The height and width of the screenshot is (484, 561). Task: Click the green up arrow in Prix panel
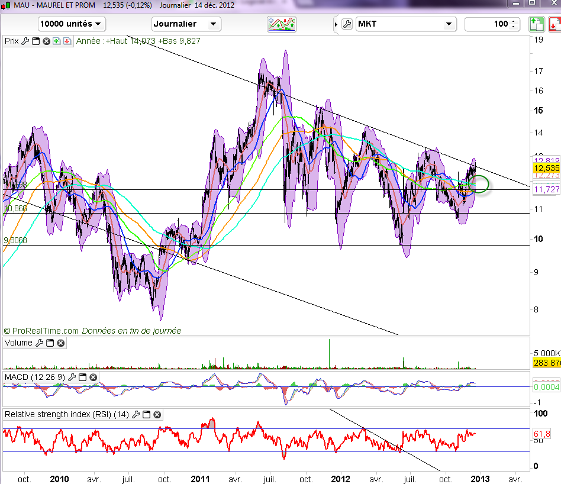coord(56,41)
